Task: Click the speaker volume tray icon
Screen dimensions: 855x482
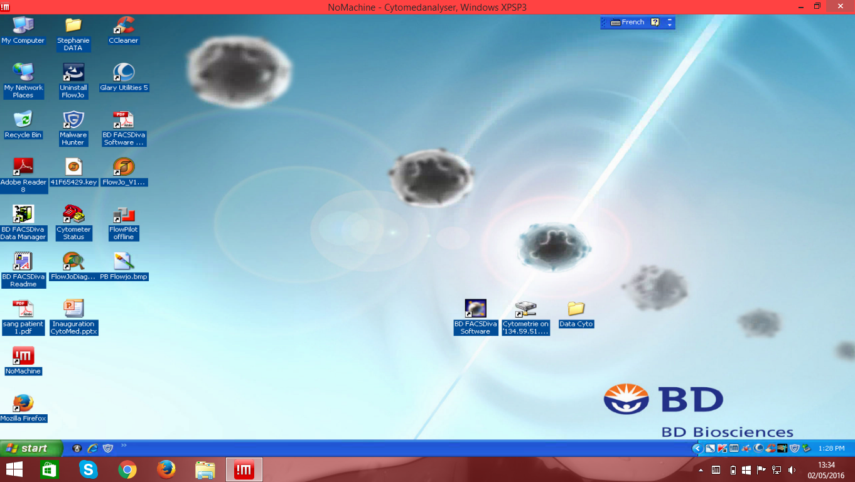Action: (x=792, y=470)
